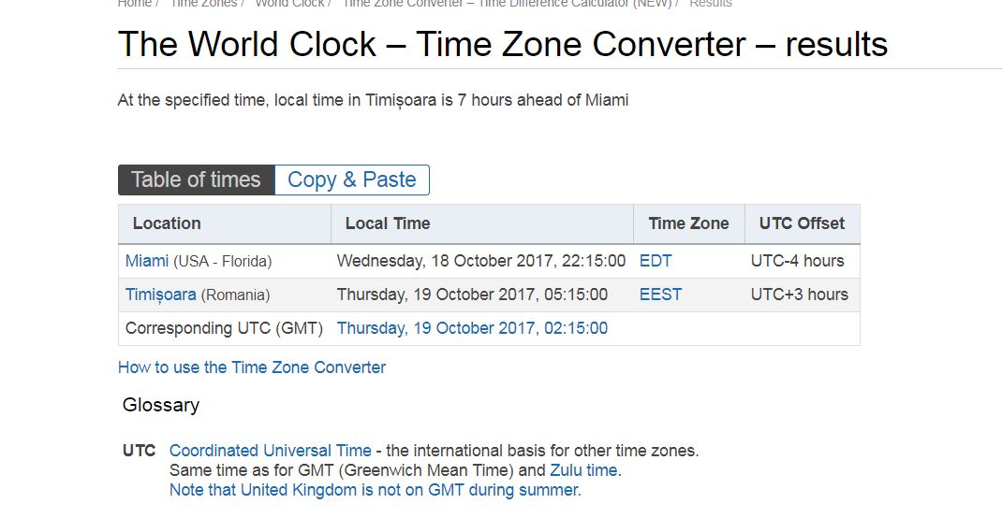Click the UTC-4 hours offset cell
Image resolution: width=1002 pixels, height=518 pixels.
click(797, 261)
